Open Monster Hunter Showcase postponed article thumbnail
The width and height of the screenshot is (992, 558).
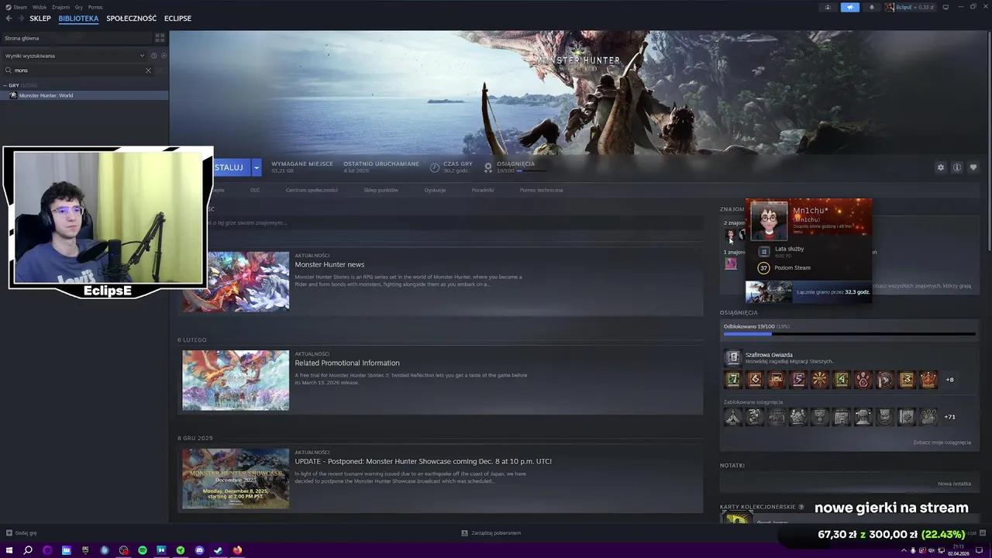[x=236, y=478]
